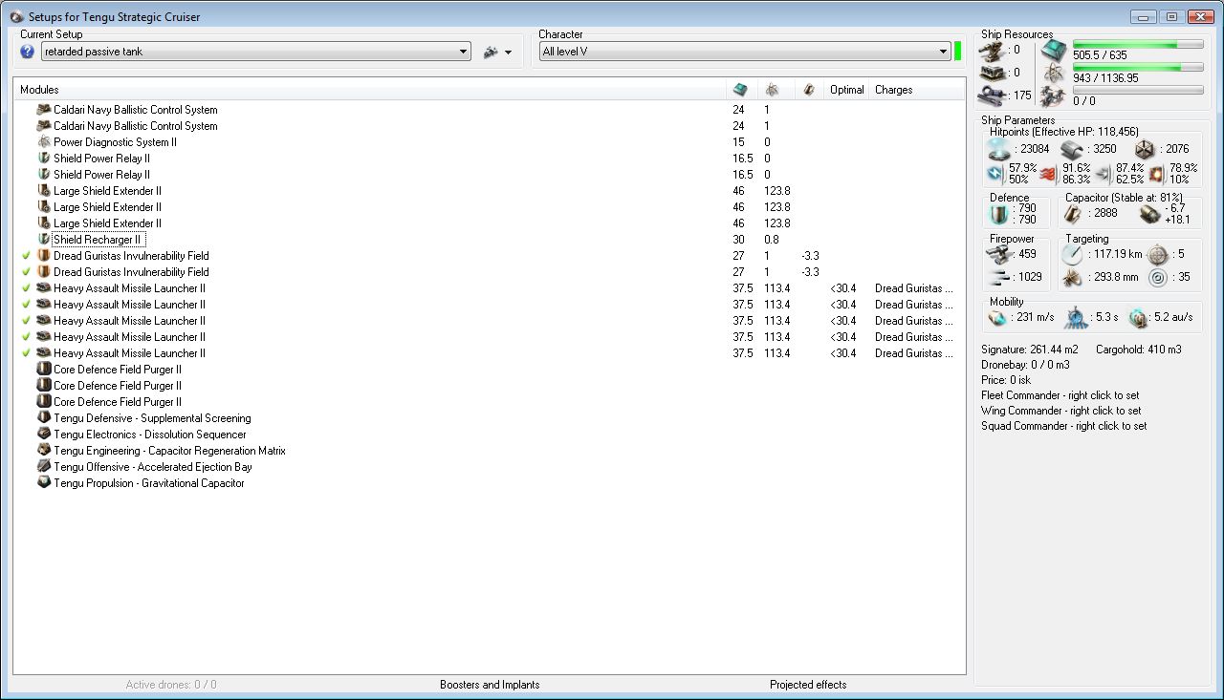Click the Active drones: 0 / 0 label

pyautogui.click(x=171, y=685)
